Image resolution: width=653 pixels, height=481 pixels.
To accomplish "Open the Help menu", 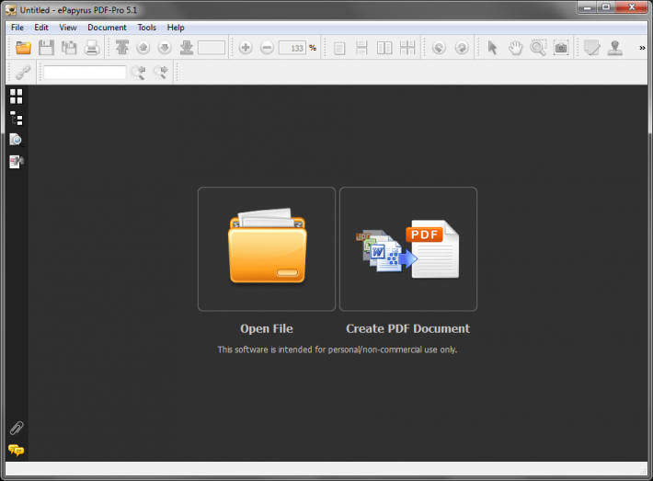I will click(x=176, y=28).
